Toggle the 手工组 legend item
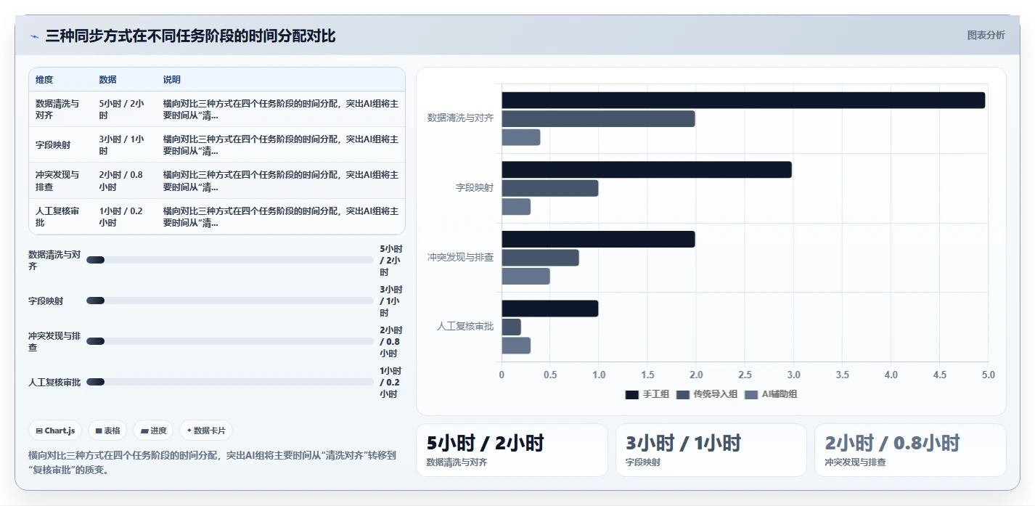This screenshot has width=1035, height=506. click(x=647, y=394)
